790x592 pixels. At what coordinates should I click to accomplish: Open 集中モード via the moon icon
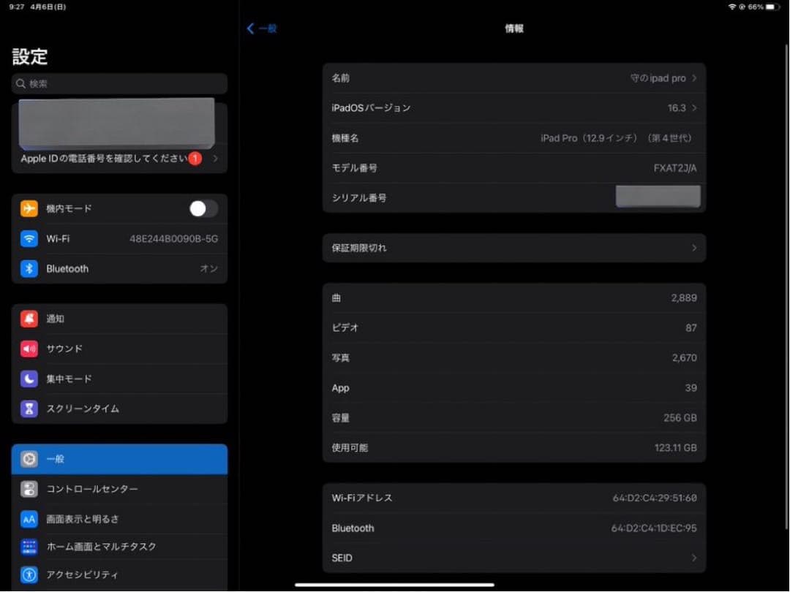point(28,379)
